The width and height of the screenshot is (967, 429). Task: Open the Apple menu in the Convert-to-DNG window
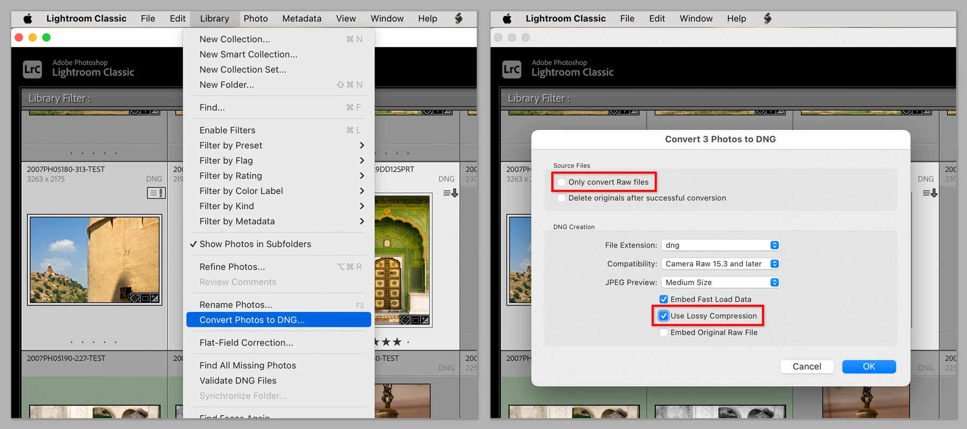pyautogui.click(x=507, y=19)
